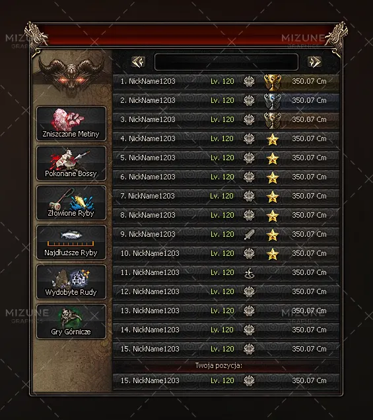Open Zniszczone Metiny ranking category
The image size is (373, 420).
71,123
